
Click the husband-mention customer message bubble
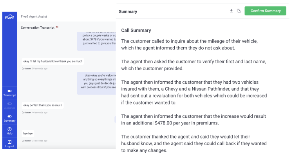(52, 62)
